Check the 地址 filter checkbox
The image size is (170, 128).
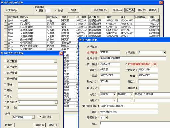coord(5,96)
